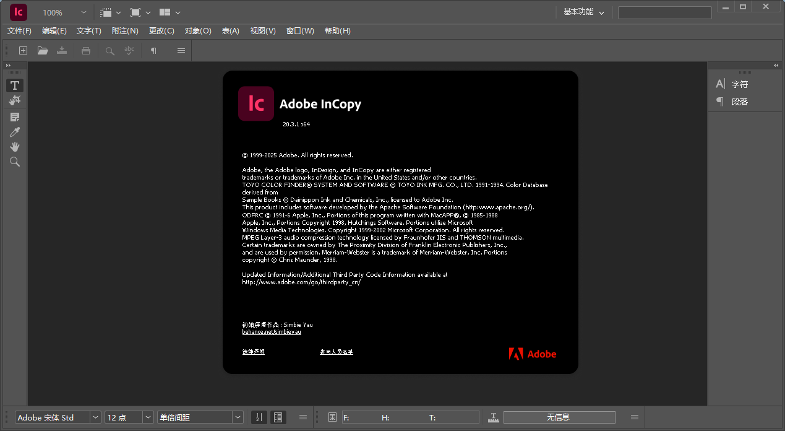This screenshot has width=785, height=431.
Task: Toggle show hidden characters pilcrow icon
Action: (x=153, y=51)
